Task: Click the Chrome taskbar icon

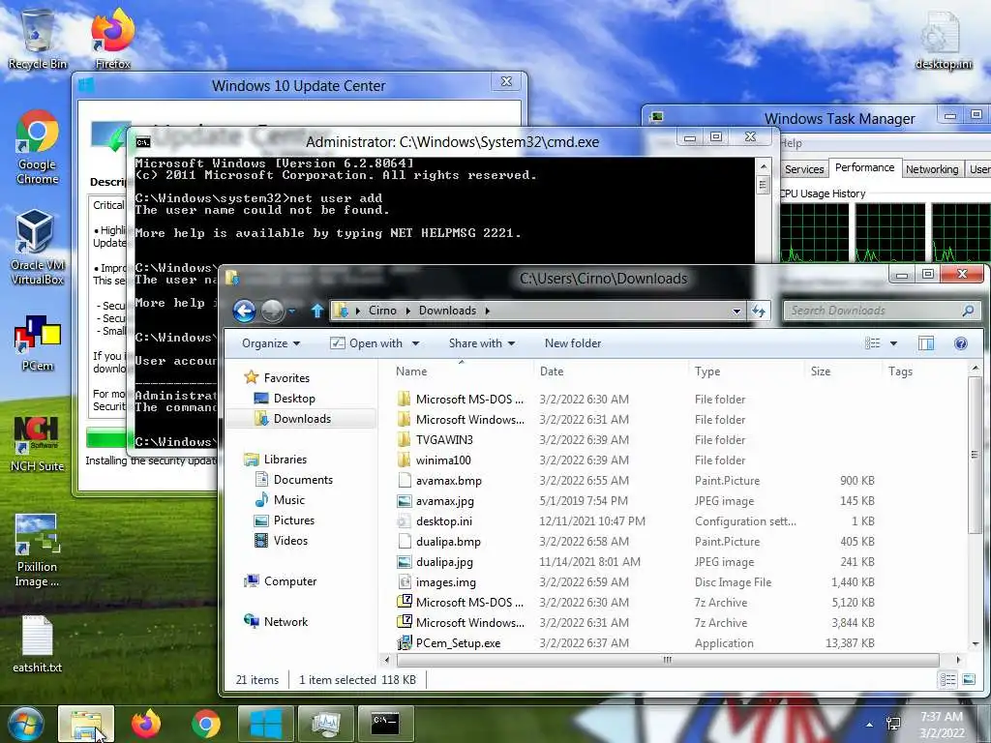Action: coord(206,724)
